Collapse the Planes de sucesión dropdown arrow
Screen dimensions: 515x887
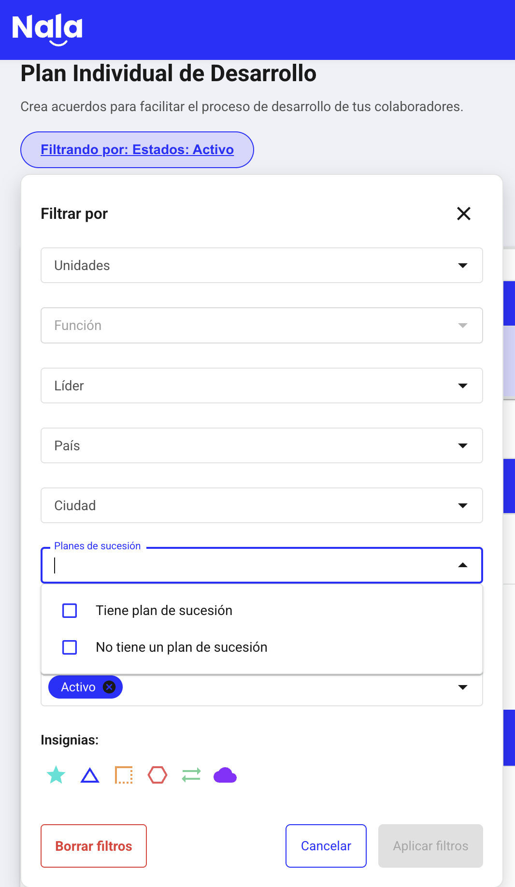[x=462, y=565]
